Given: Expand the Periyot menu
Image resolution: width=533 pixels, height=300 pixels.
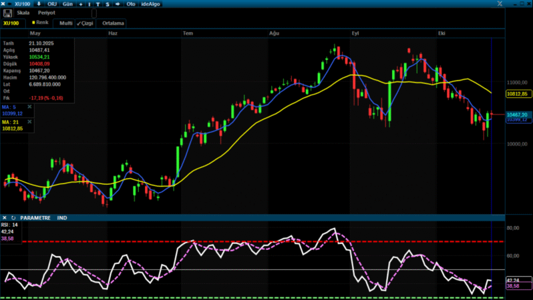Looking at the screenshot, I should tap(47, 13).
